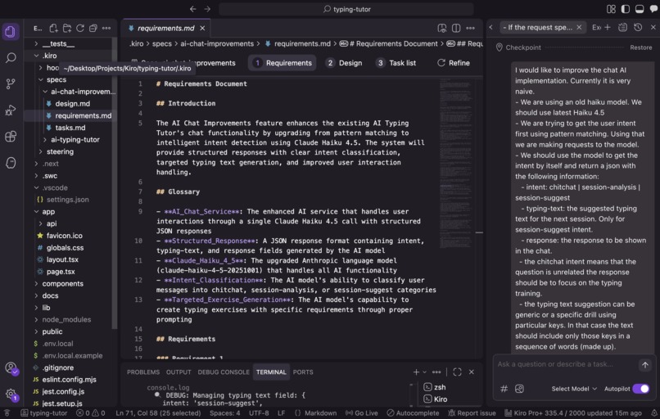Go forward using the navigation arrow
This screenshot has width=660, height=419.
(207, 9)
